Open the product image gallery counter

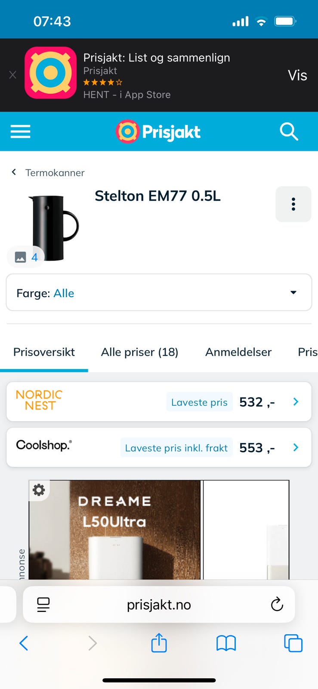(26, 257)
